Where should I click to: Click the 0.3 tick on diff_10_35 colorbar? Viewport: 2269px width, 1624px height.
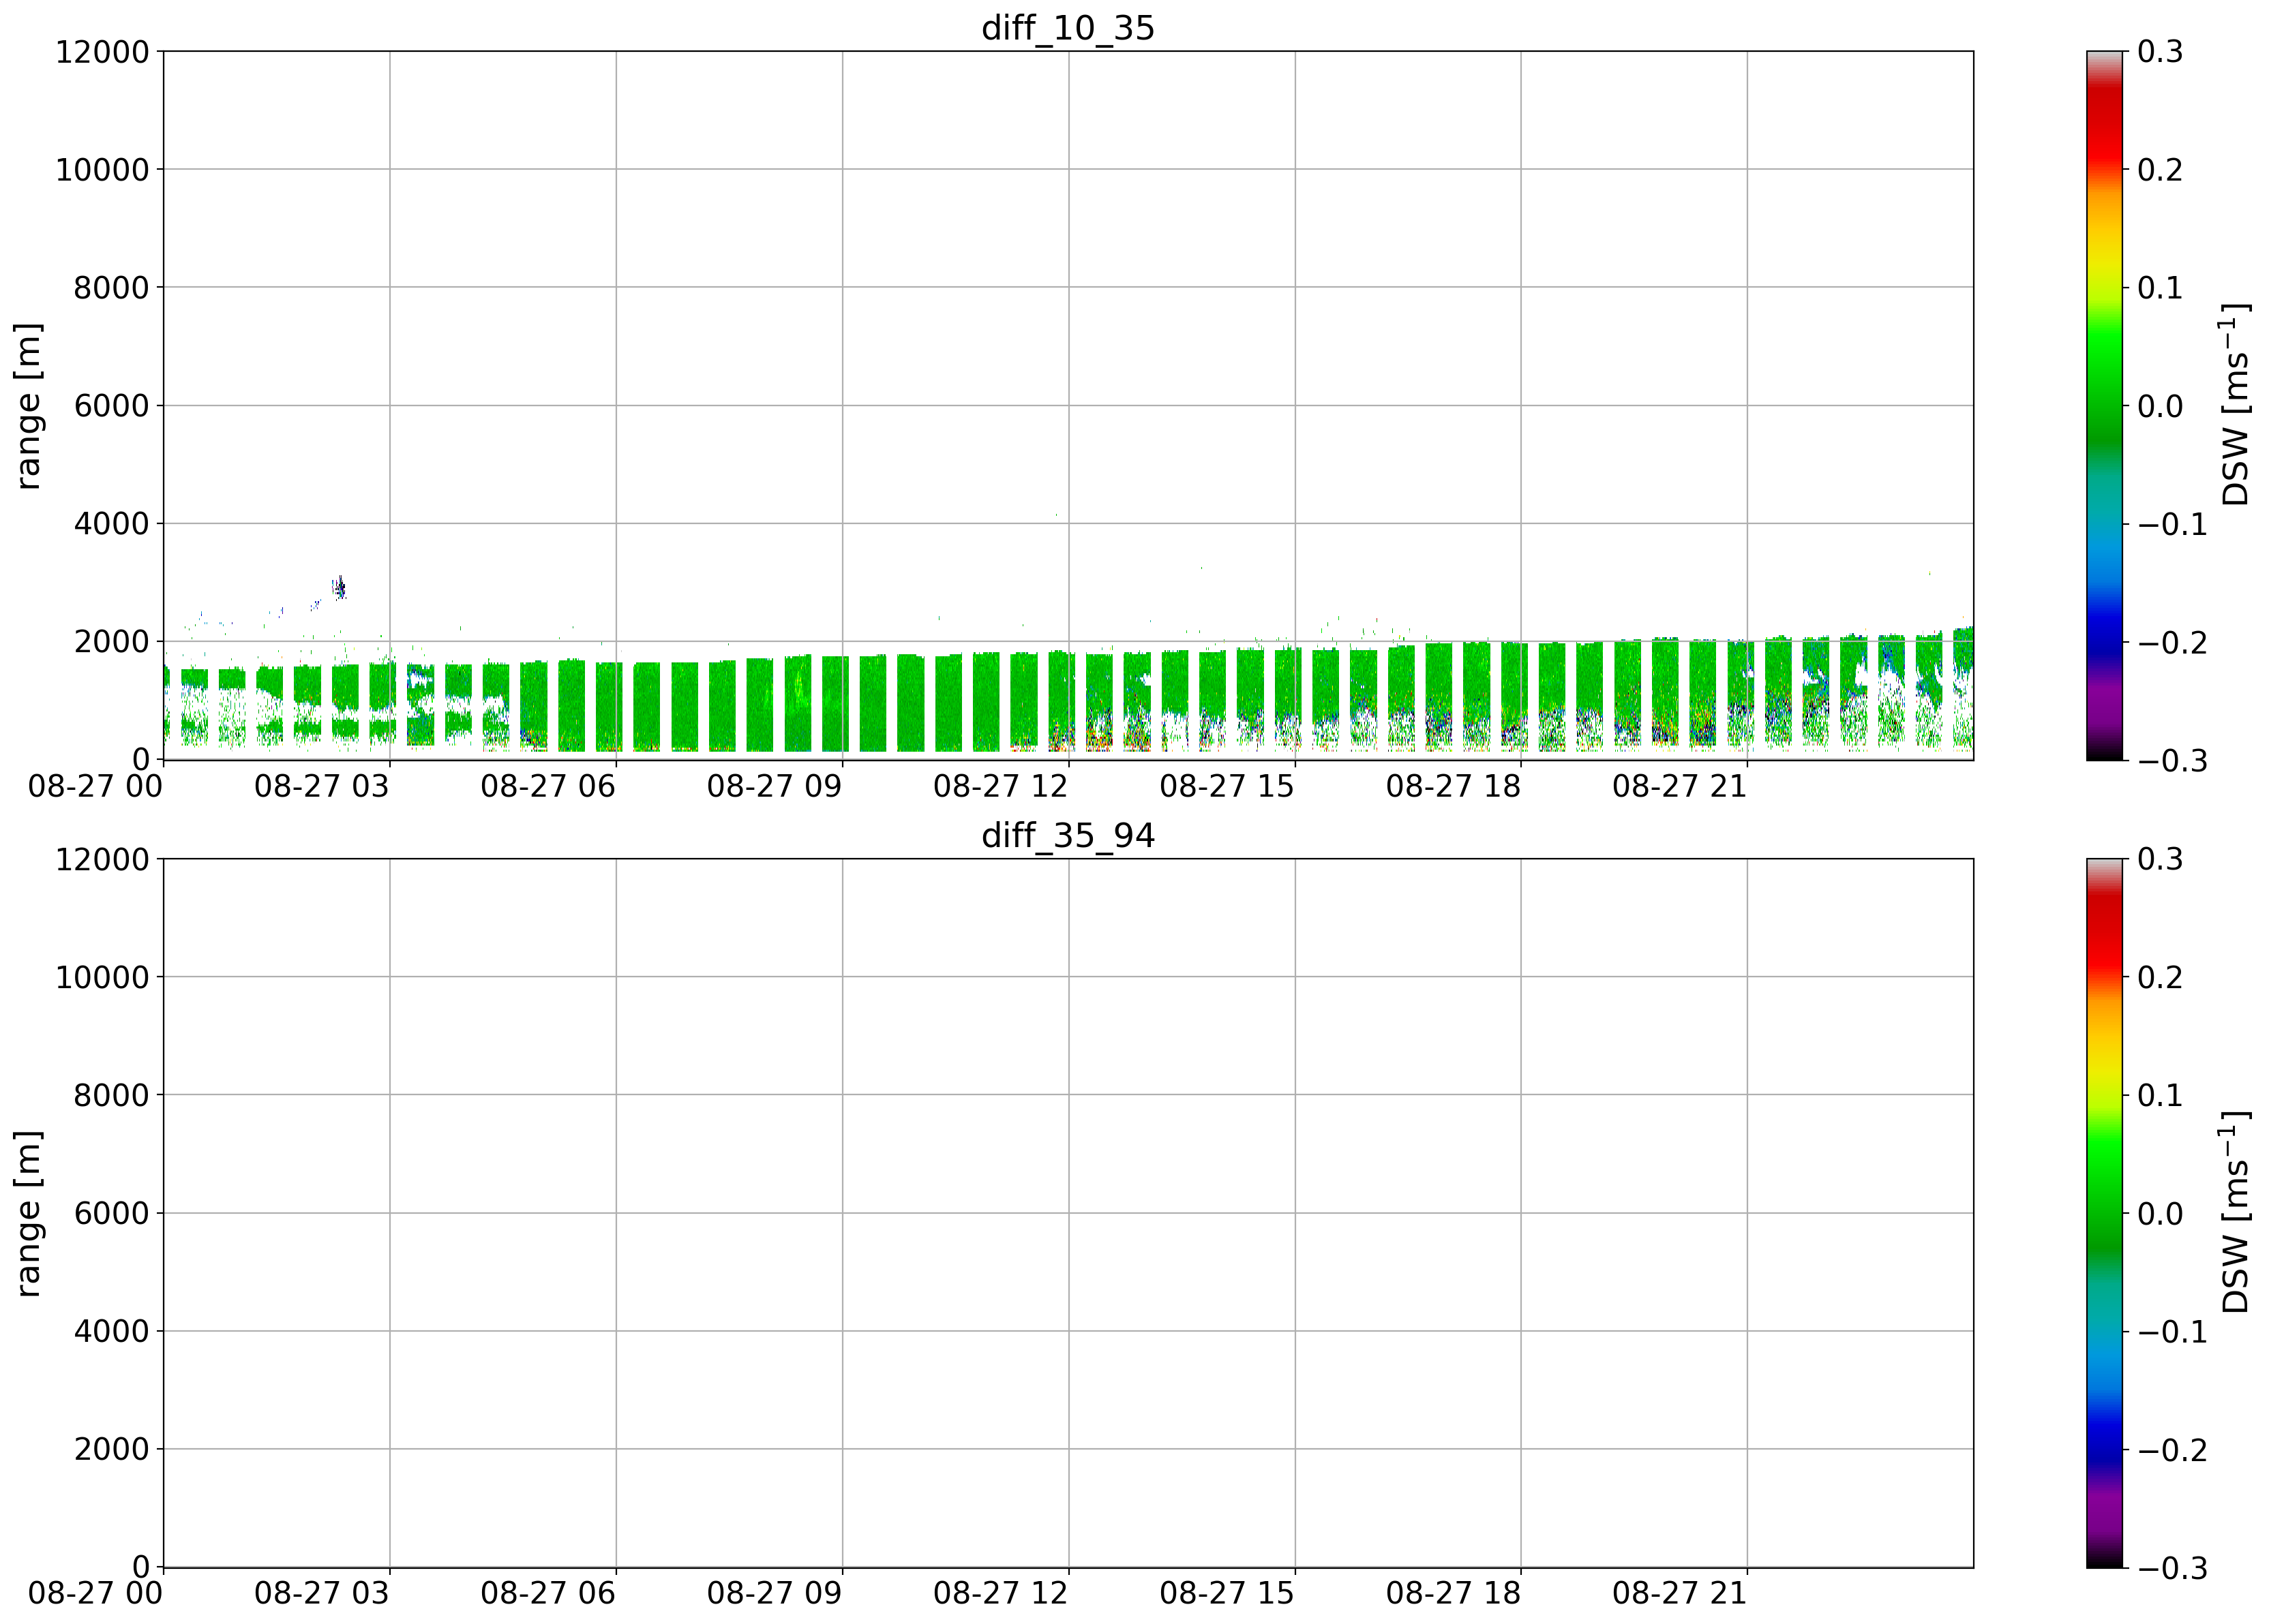[x=2160, y=52]
